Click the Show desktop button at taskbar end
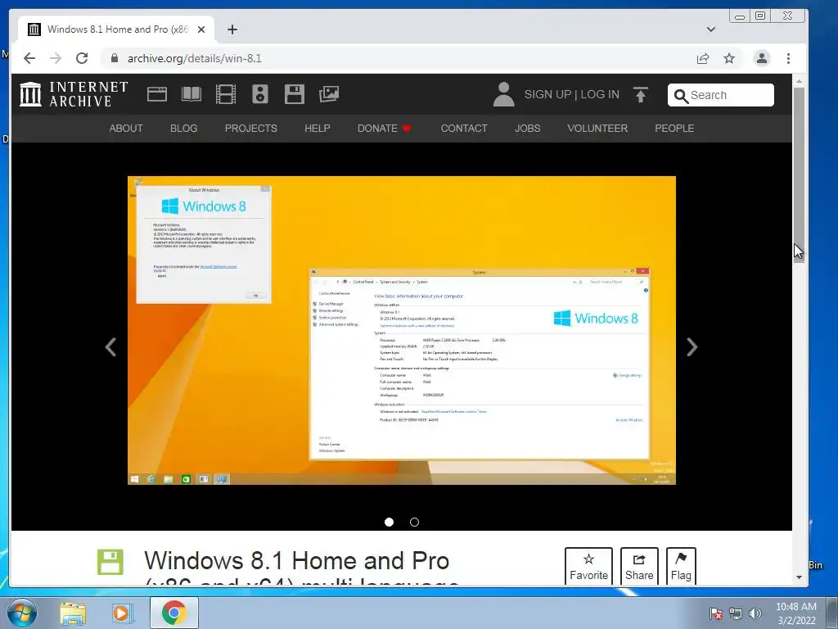 coord(832,613)
